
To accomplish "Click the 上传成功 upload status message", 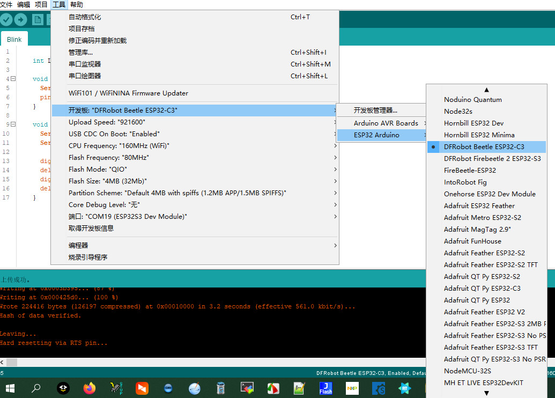I will coord(15,280).
